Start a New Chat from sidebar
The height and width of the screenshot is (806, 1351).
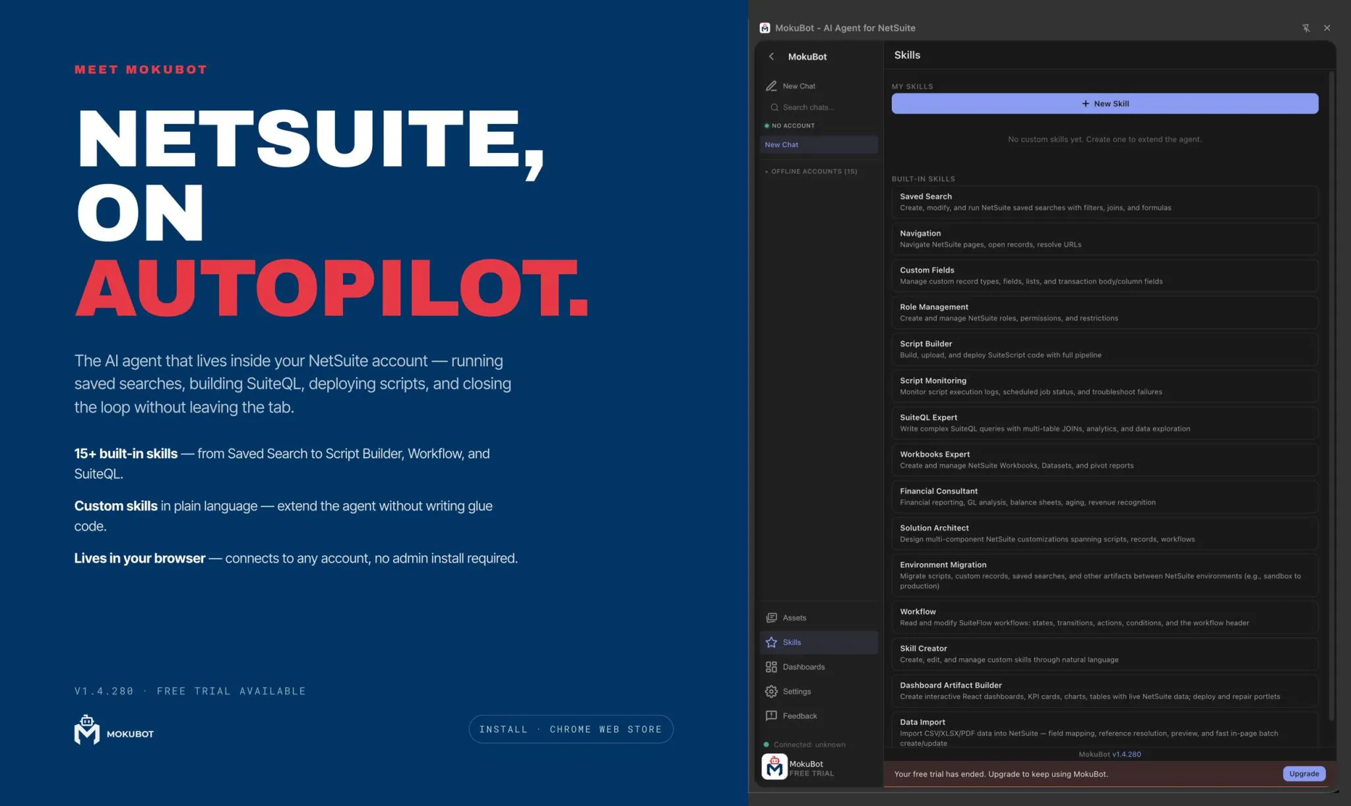pos(819,86)
